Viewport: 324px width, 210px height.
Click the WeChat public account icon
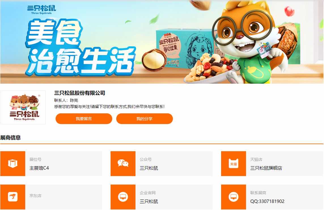coord(123,164)
